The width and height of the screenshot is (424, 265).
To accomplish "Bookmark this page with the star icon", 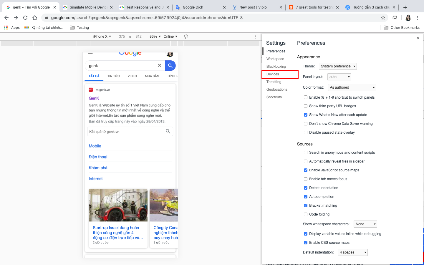I will (383, 18).
